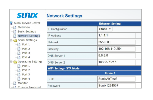
Task: Click the WiFi Password input field
Action: tap(117, 86)
